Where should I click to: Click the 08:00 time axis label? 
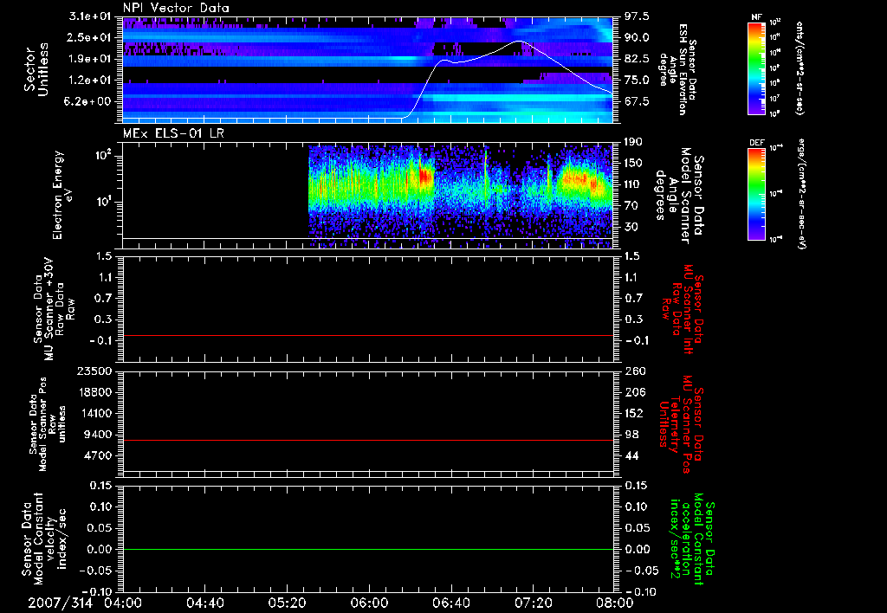click(x=614, y=603)
